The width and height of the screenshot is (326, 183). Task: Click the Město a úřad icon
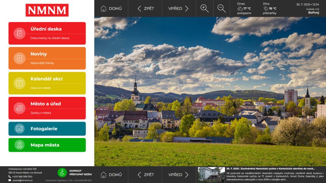[x=19, y=108]
